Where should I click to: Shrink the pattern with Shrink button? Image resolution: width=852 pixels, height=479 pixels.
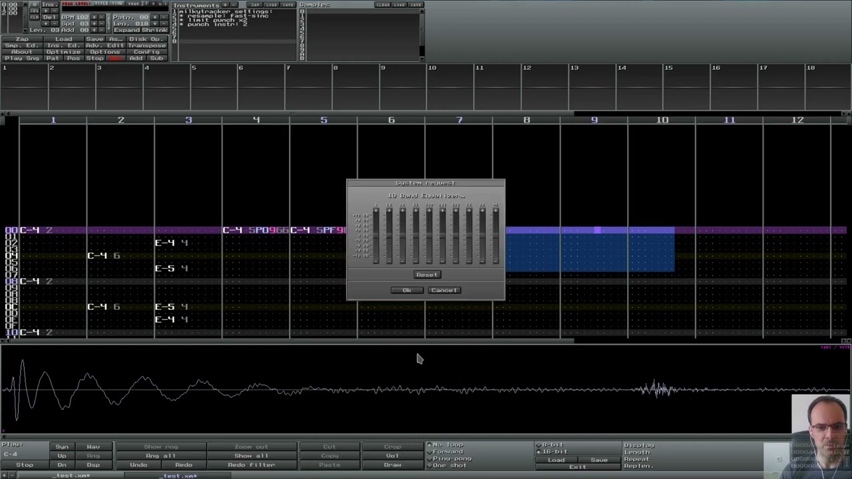tap(154, 30)
